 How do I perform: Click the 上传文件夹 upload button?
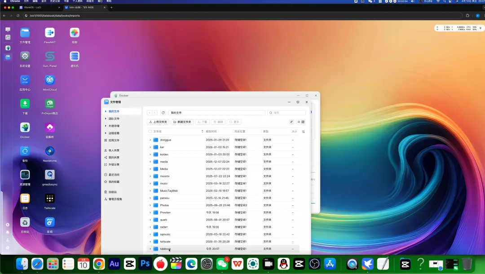(158, 122)
